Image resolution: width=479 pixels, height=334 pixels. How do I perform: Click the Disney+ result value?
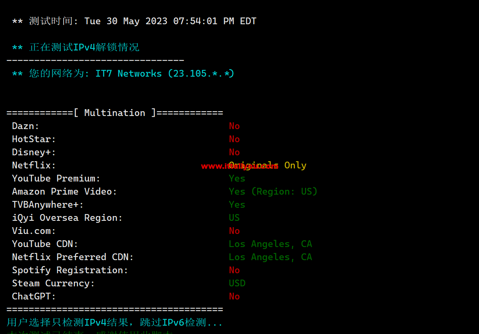[234, 152]
